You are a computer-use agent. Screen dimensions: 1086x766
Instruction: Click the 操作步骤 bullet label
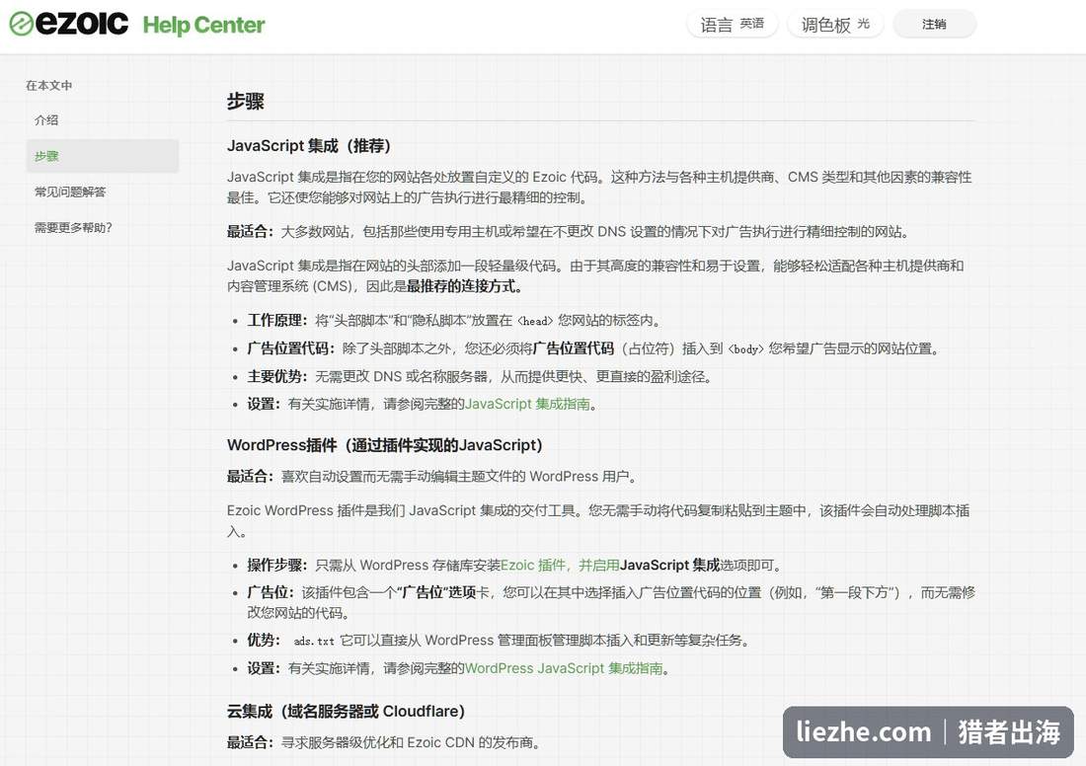pyautogui.click(x=277, y=566)
